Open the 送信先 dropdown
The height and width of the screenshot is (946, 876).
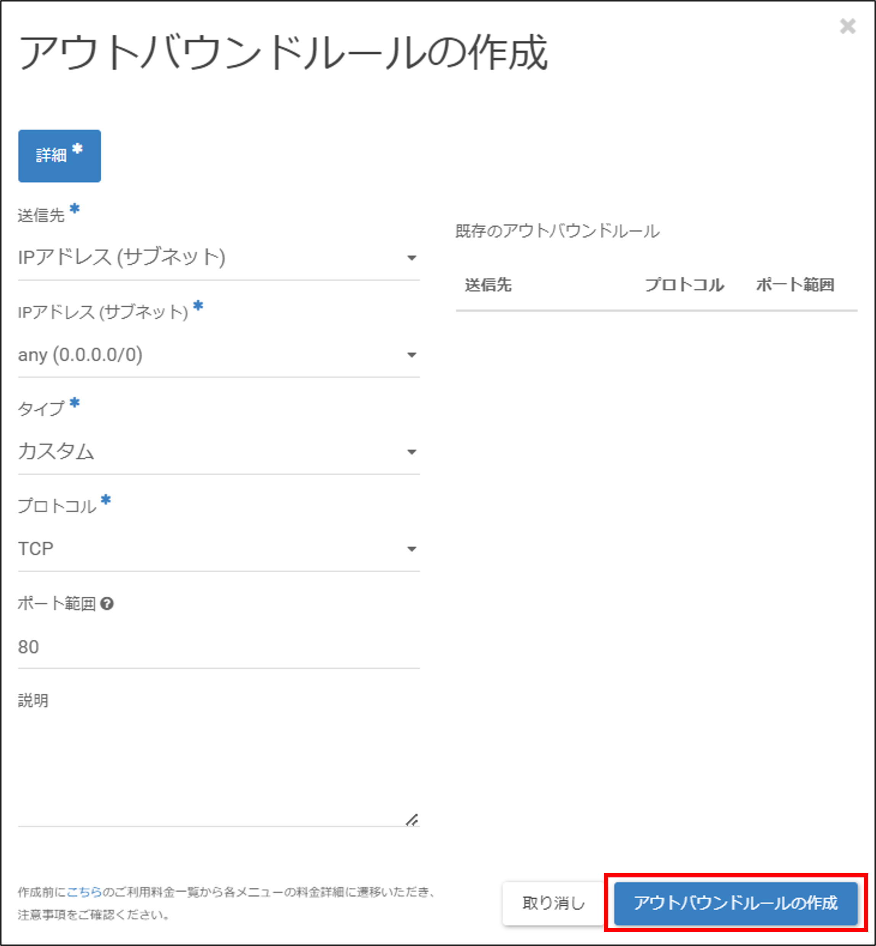(218, 258)
